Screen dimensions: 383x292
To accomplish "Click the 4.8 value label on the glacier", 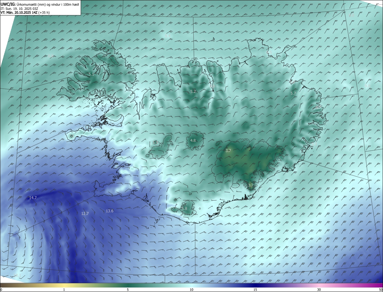I will [193, 140].
